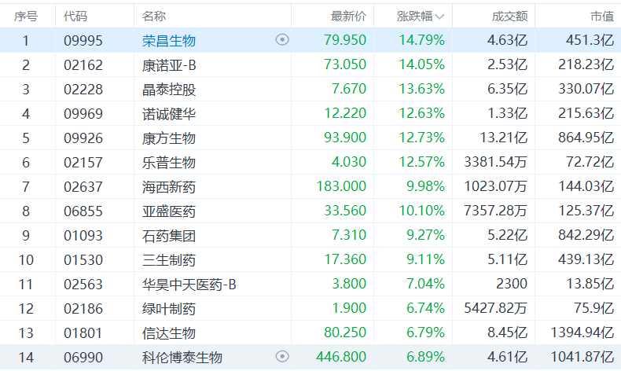Click the target icon beside 荣昌生物
This screenshot has height=371, width=621.
click(x=282, y=39)
